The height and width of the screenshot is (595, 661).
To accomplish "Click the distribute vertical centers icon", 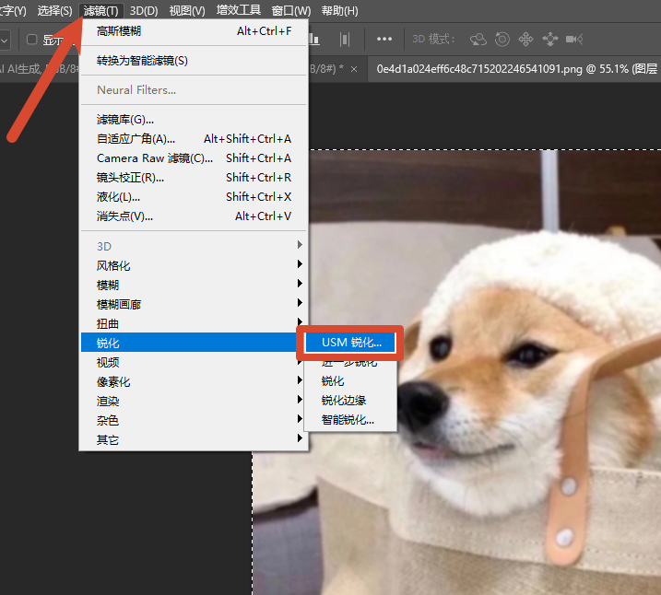I will click(x=345, y=40).
